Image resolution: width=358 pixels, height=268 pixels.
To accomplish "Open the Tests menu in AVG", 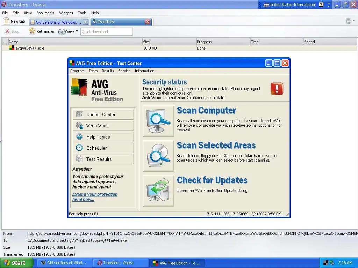I will click(93, 71).
